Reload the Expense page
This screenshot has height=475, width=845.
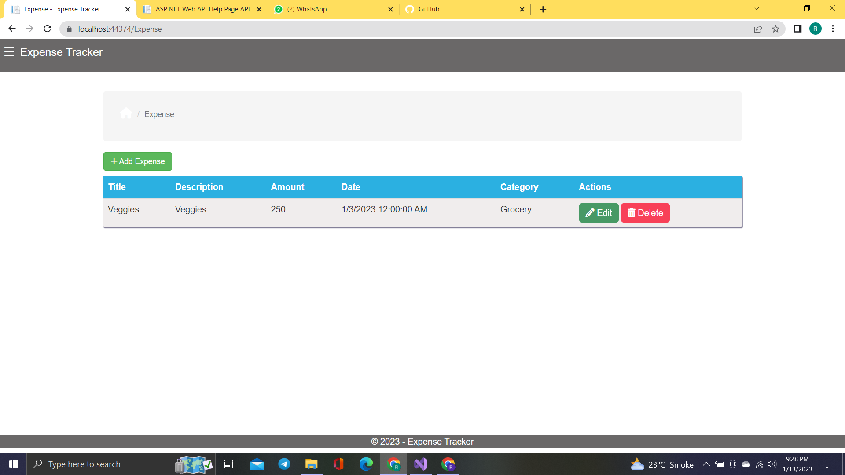[x=47, y=29]
